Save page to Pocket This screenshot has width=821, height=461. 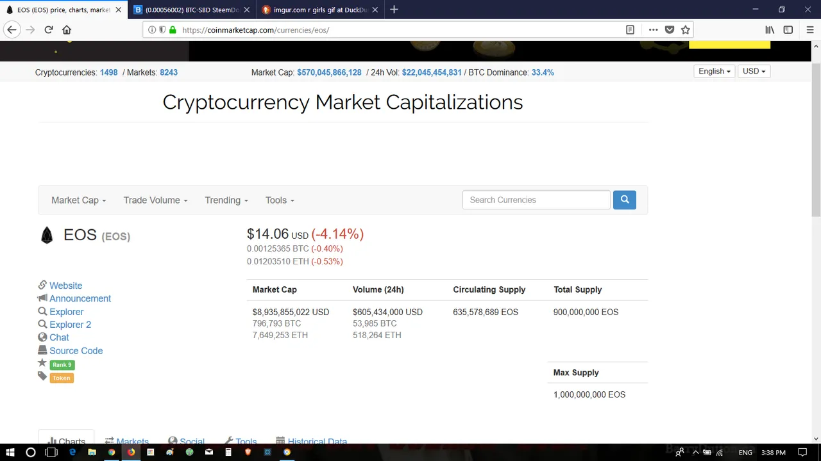click(x=670, y=30)
